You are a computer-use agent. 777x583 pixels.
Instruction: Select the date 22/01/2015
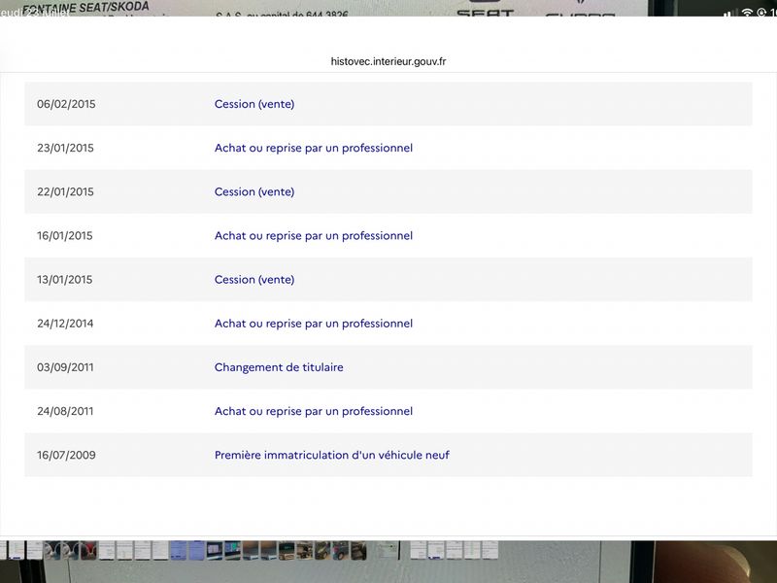[65, 191]
